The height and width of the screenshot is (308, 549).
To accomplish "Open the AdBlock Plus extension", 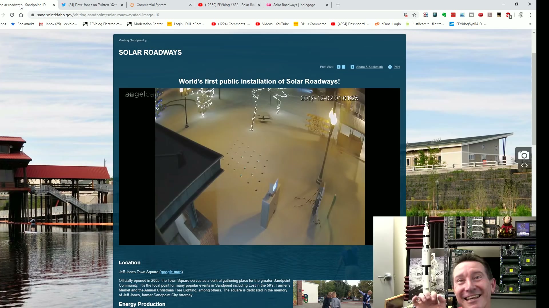I will pyautogui.click(x=508, y=15).
